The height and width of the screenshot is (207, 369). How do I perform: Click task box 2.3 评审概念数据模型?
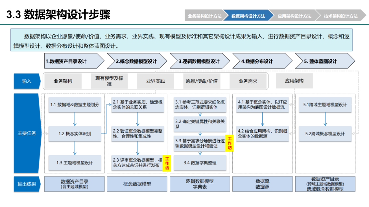coord(137,163)
